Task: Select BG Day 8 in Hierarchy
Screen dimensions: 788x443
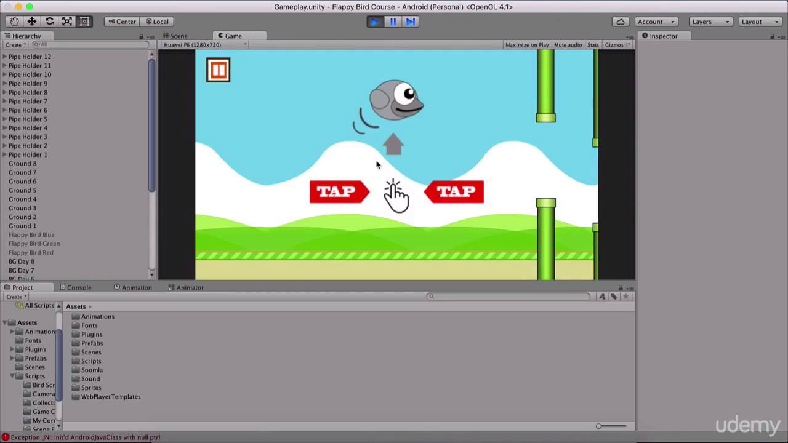Action: 22,261
